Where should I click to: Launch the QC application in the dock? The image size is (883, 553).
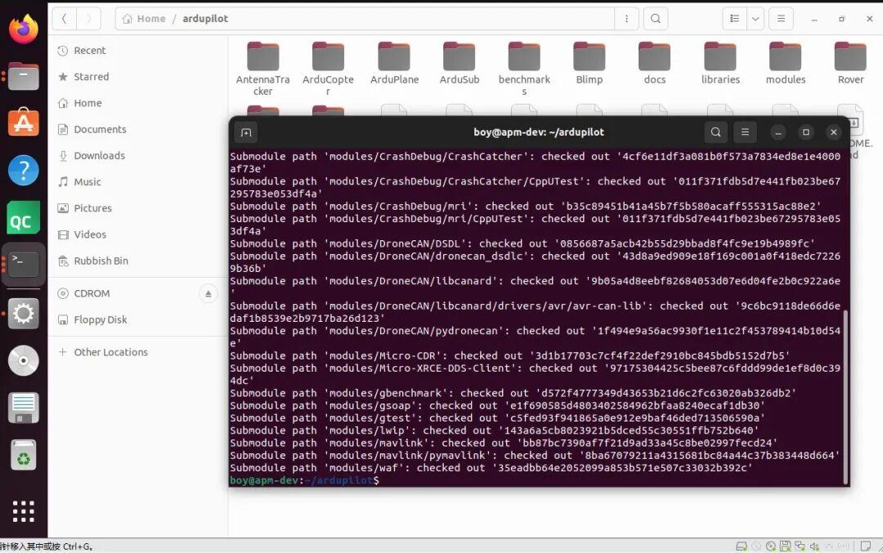tap(23, 217)
